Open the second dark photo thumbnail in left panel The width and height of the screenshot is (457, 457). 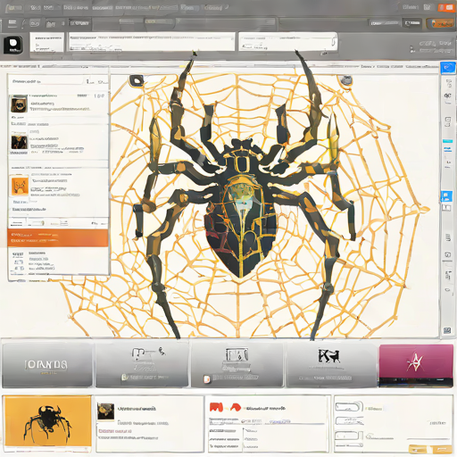(20, 142)
